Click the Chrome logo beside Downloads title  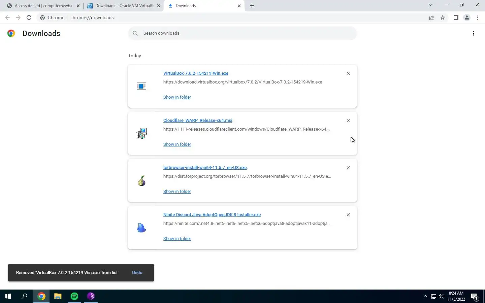11,33
